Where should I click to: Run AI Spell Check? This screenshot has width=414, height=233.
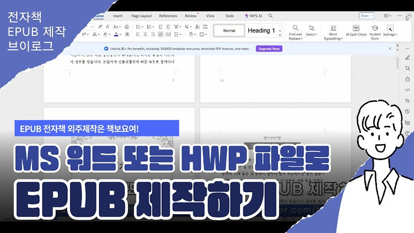click(356, 30)
